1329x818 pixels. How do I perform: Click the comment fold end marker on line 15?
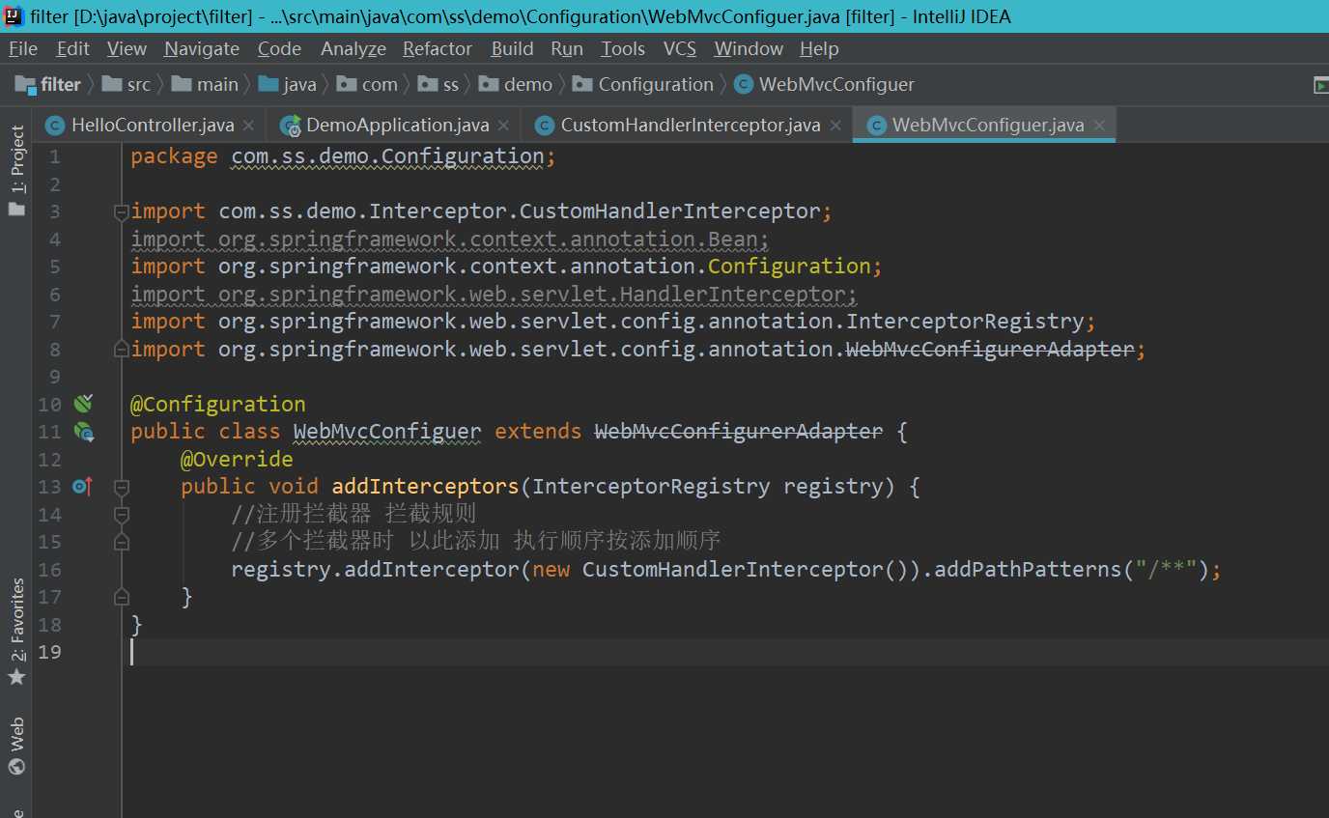click(121, 542)
